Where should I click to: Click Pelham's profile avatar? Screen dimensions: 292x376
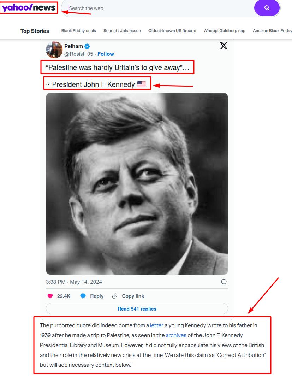point(54,50)
